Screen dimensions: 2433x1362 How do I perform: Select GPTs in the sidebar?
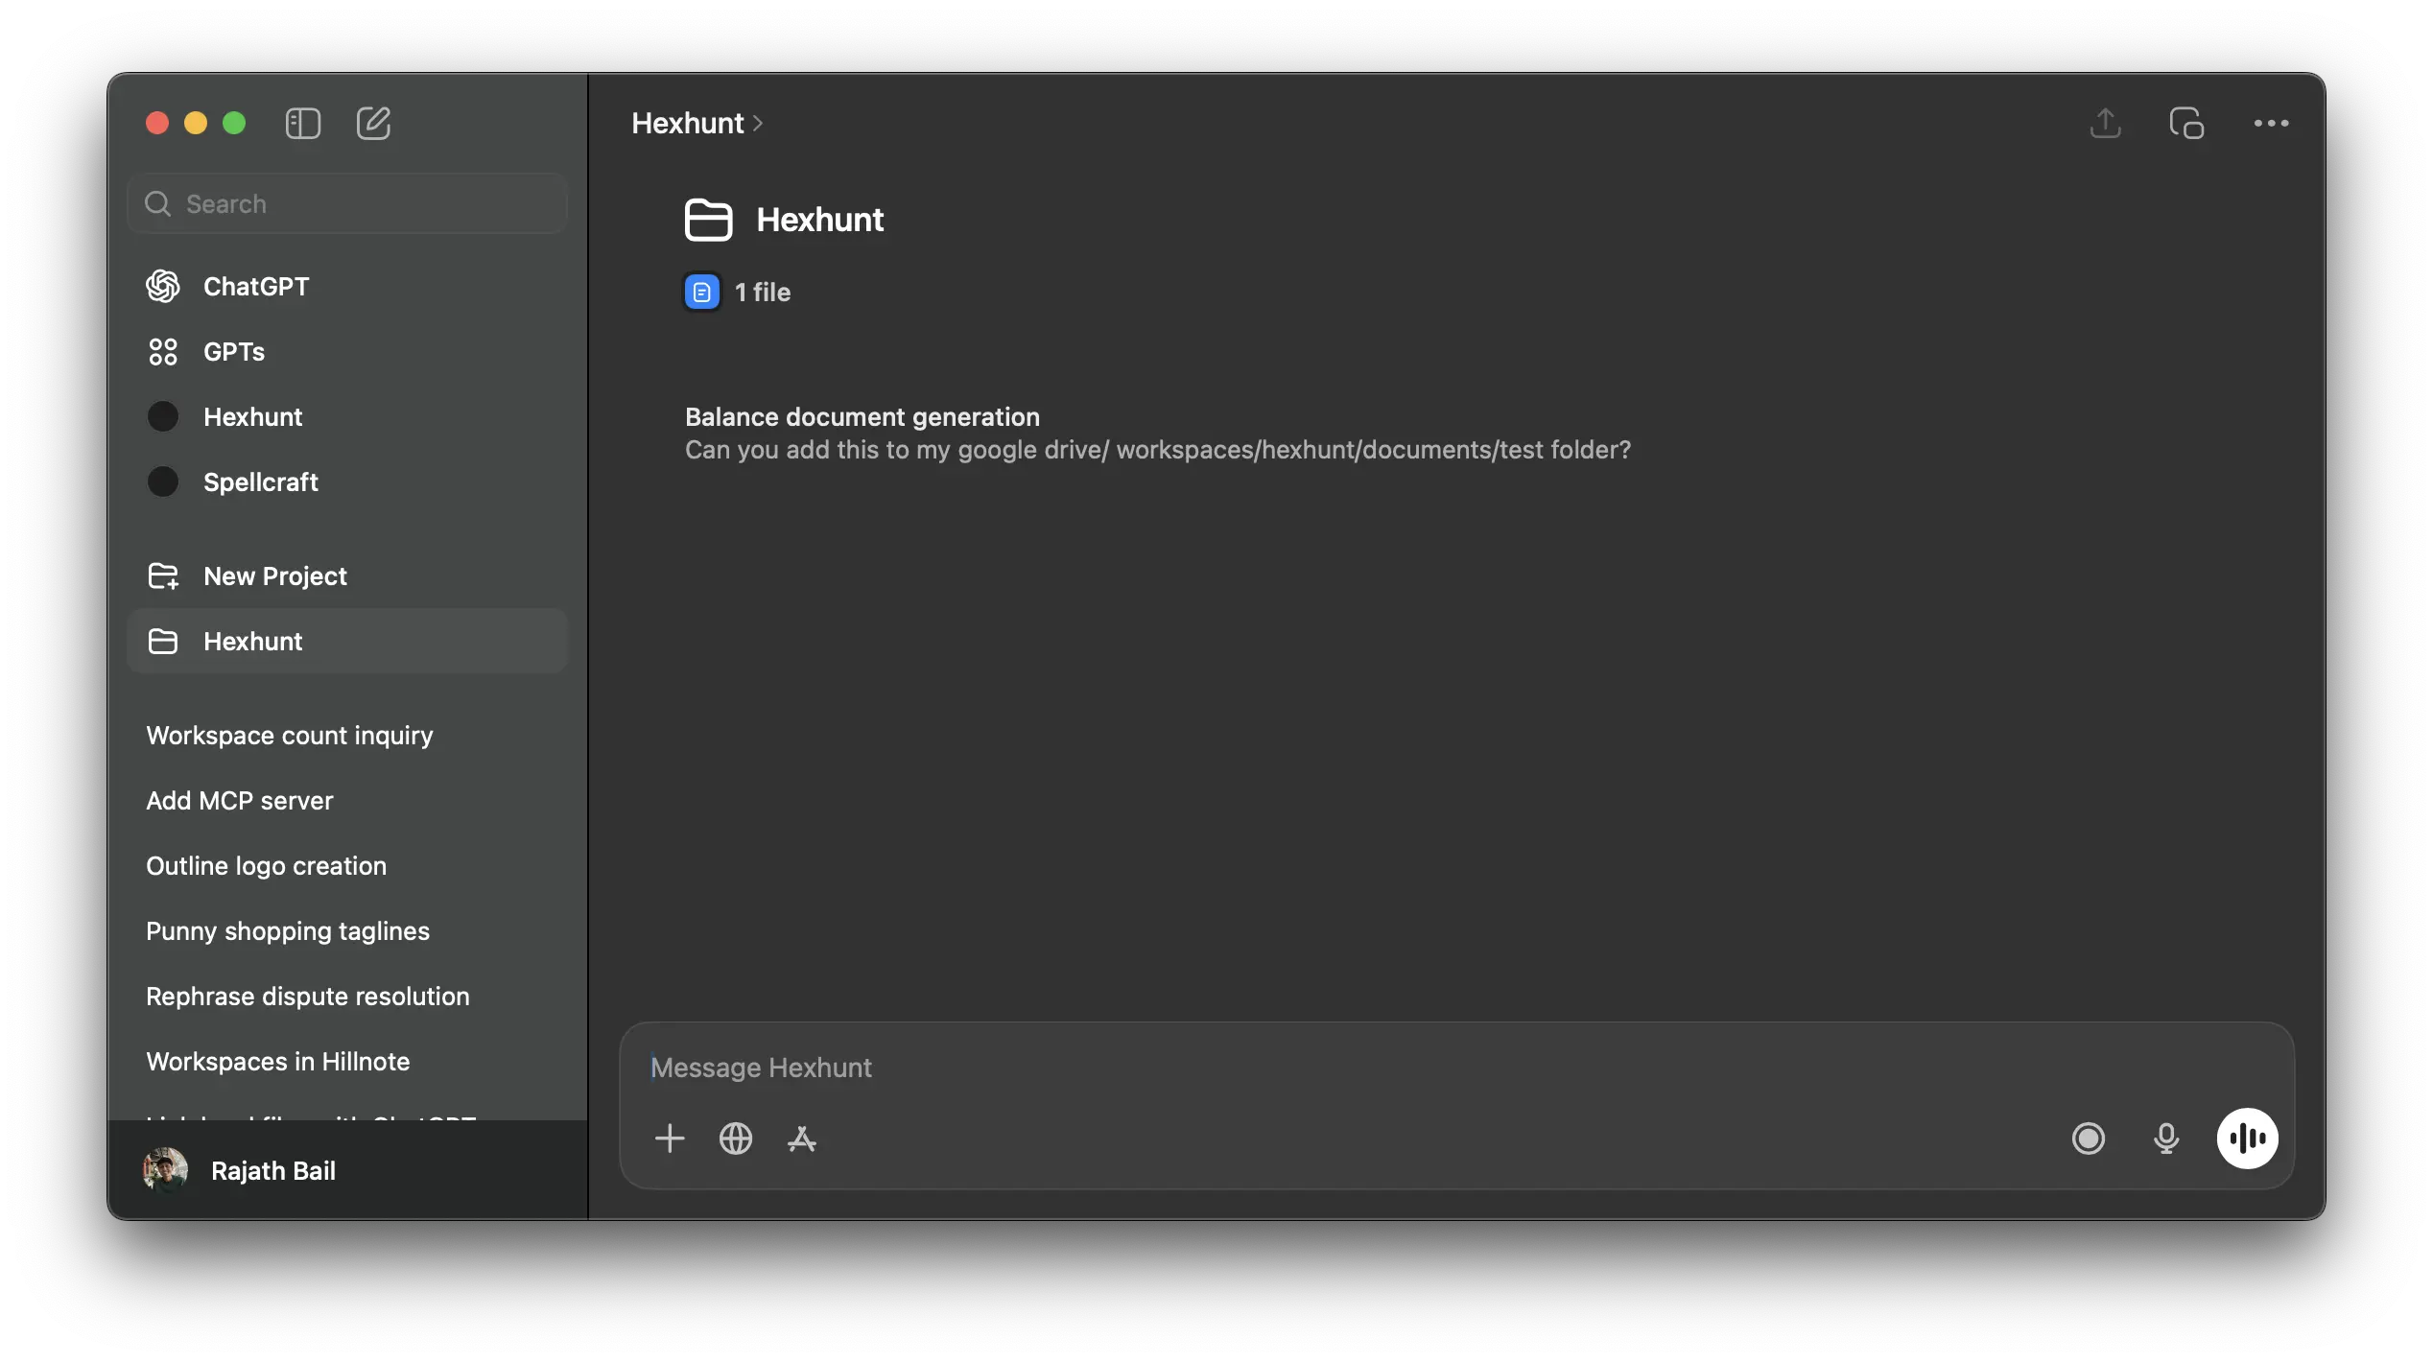(x=233, y=352)
